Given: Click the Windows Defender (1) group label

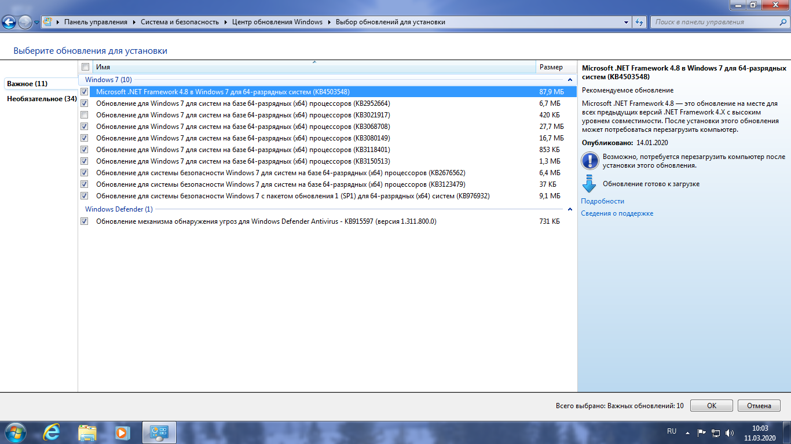Looking at the screenshot, I should pos(119,209).
